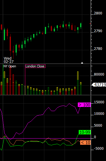The height and width of the screenshot is (161, 106).
Task: Click the 5000 indicator axis label
Action: point(98,126)
